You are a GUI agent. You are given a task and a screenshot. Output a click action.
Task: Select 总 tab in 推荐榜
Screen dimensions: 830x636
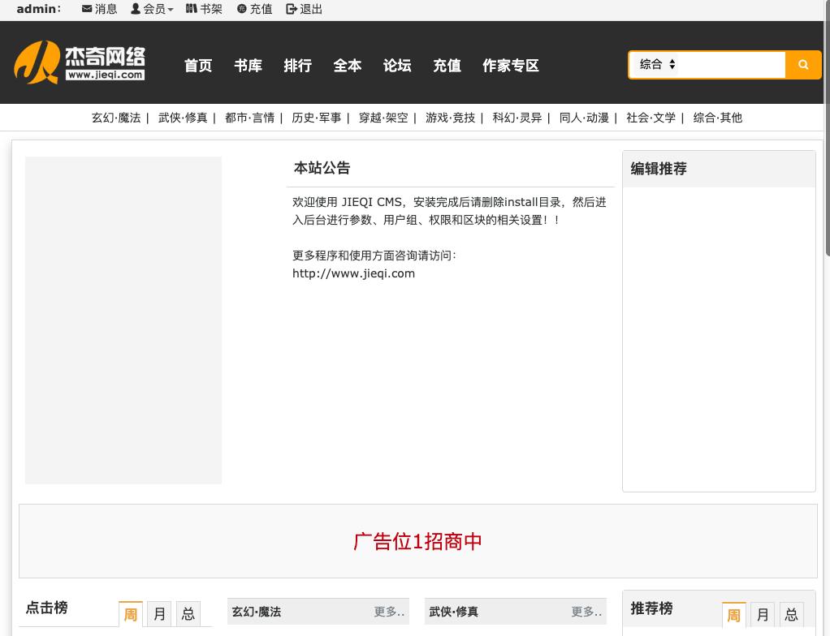tap(791, 615)
